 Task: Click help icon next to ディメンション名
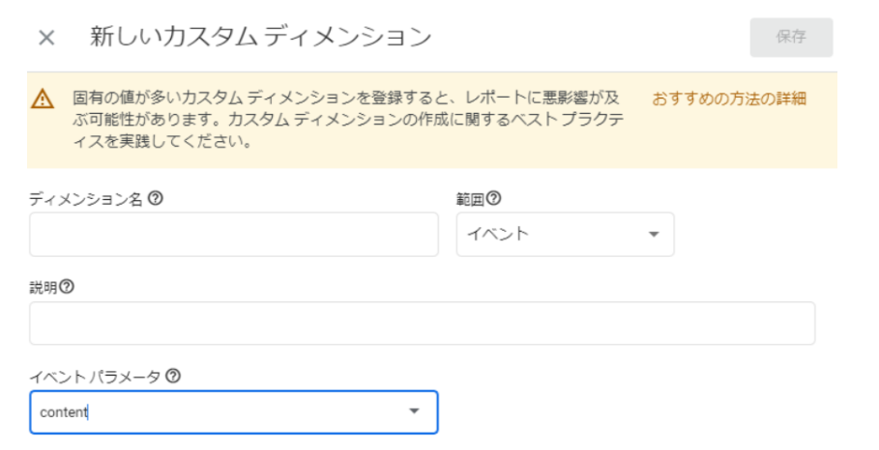point(155,198)
